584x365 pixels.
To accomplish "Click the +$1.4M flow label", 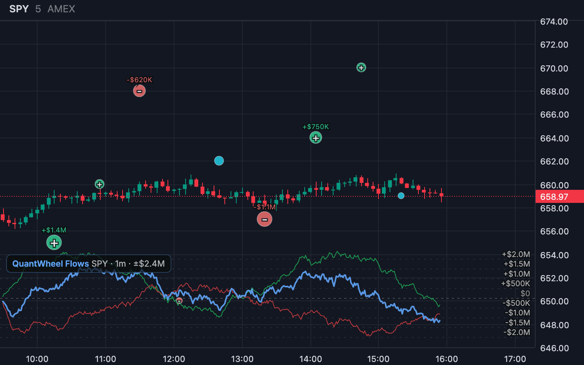I will tap(54, 230).
